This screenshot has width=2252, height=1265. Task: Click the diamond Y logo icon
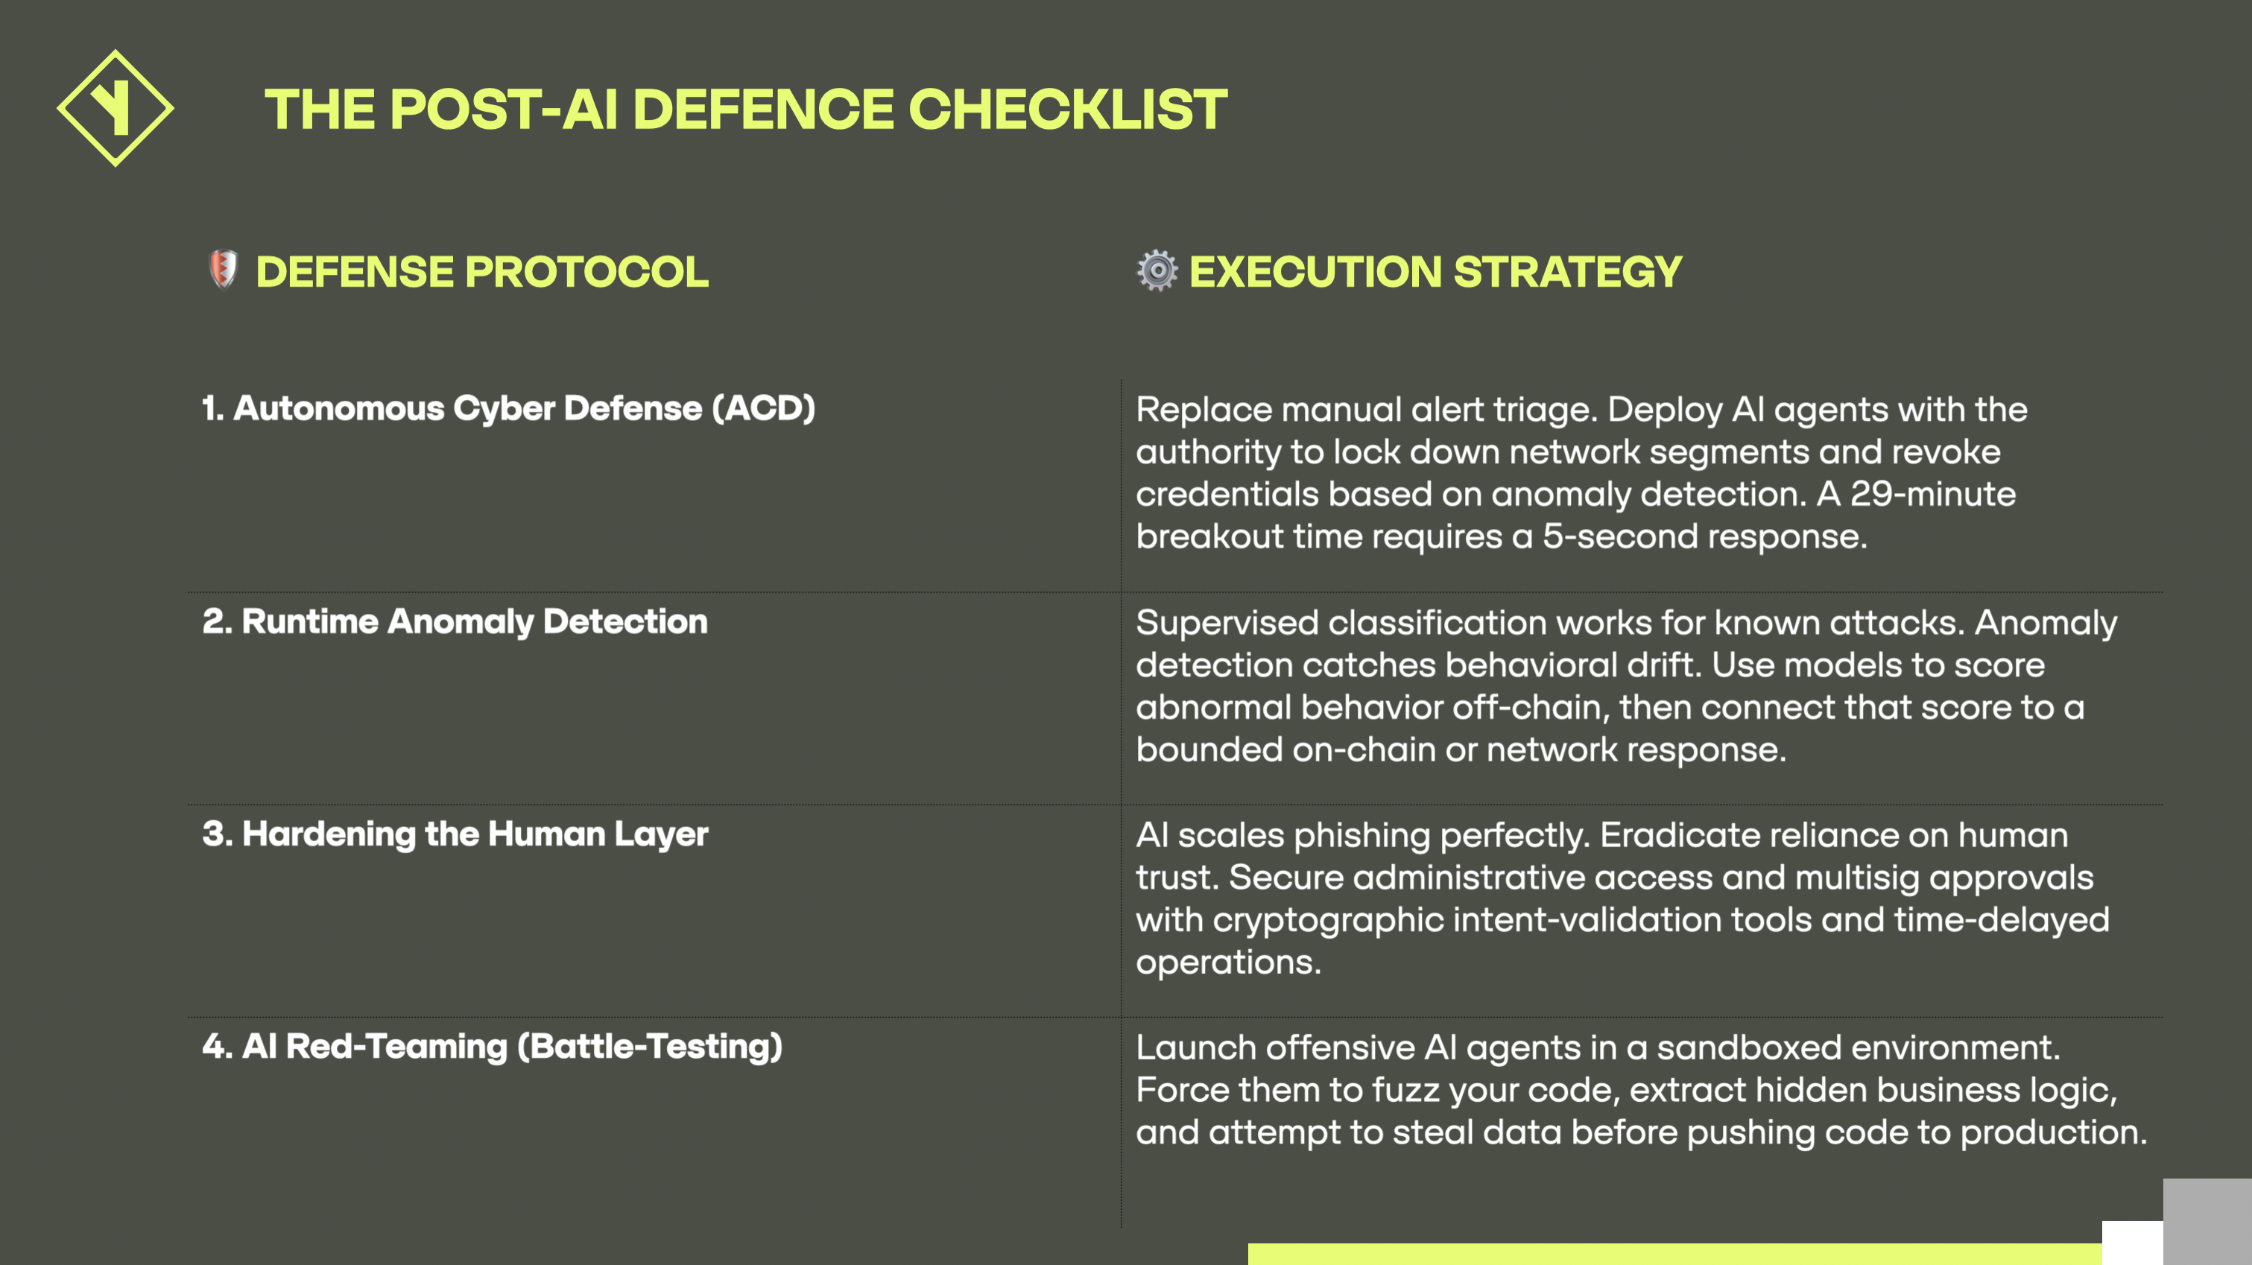tap(116, 109)
